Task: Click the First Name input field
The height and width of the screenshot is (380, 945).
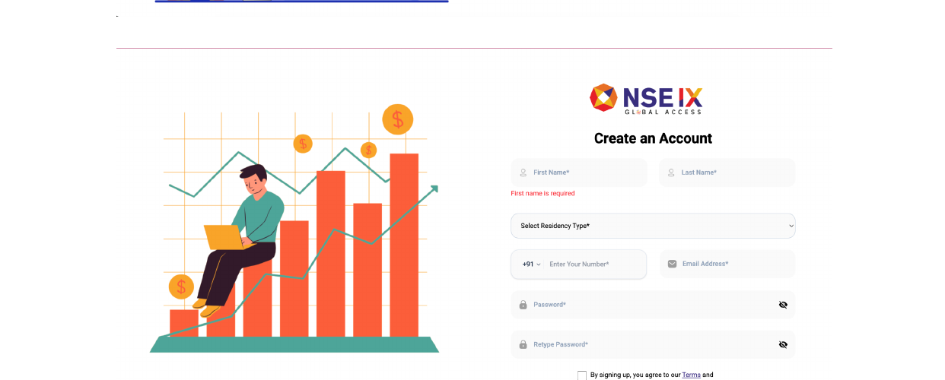Action: (579, 173)
